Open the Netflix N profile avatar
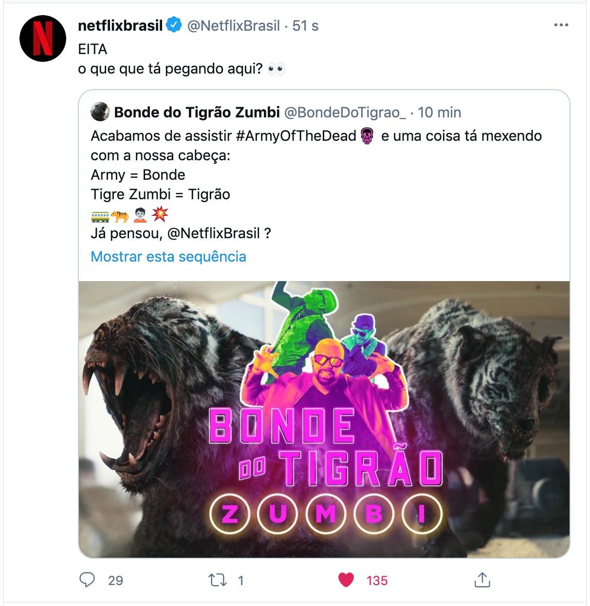The width and height of the screenshot is (590, 606). click(x=43, y=38)
